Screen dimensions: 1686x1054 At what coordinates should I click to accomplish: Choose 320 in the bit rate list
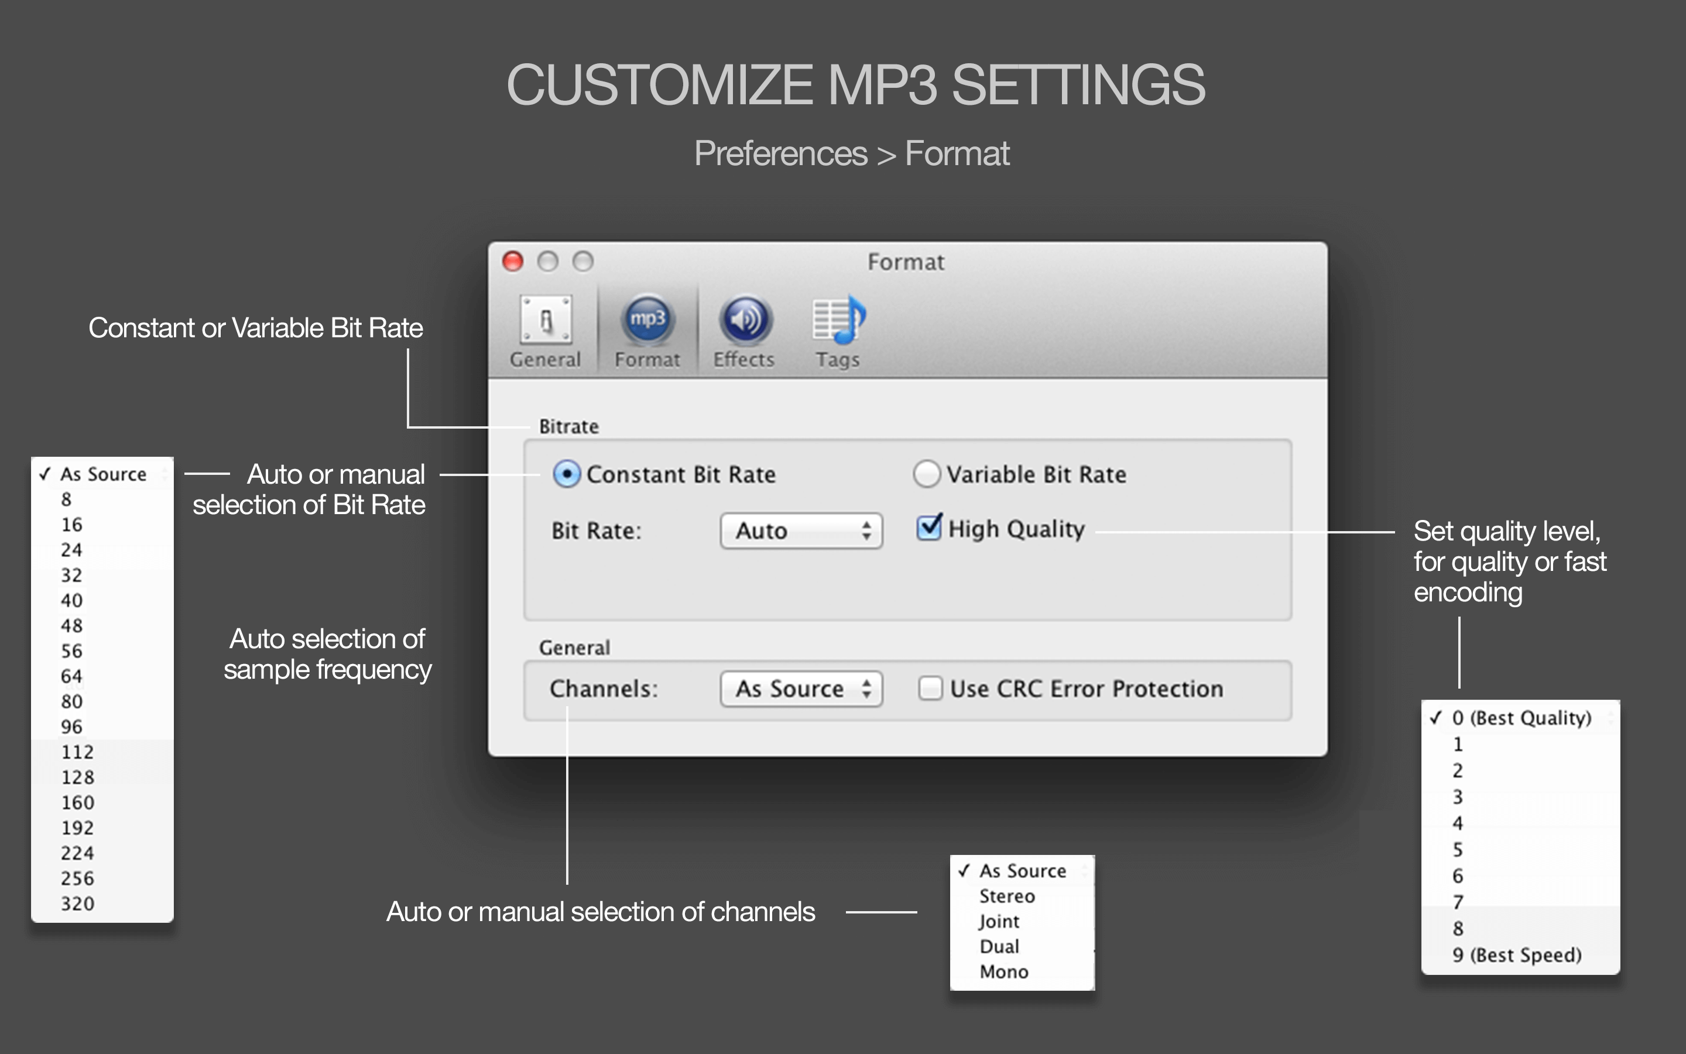pos(77,904)
